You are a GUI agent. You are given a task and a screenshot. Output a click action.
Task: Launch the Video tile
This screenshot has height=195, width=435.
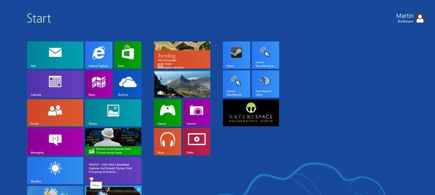click(197, 142)
